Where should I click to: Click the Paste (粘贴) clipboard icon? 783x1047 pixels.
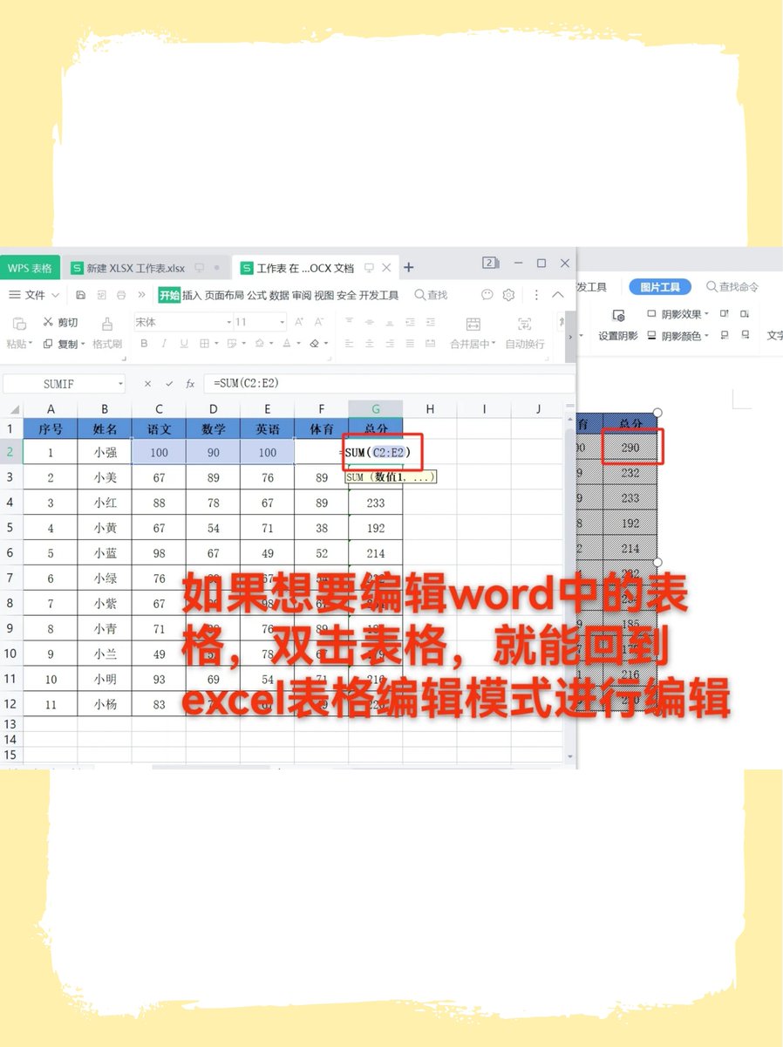[19, 324]
